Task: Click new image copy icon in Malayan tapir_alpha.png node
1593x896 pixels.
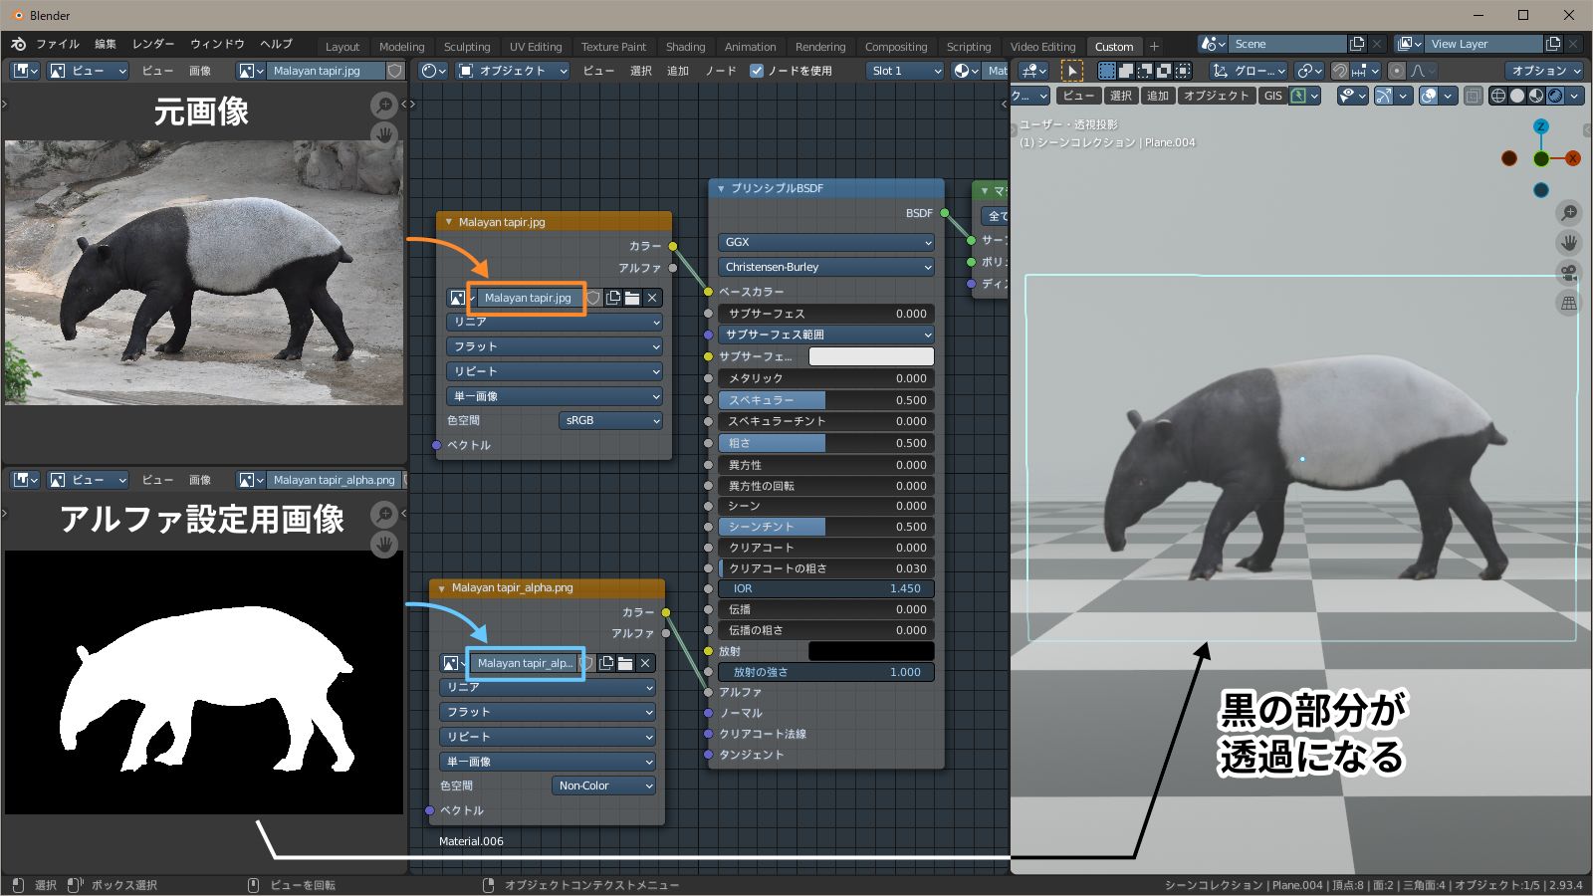Action: click(606, 663)
